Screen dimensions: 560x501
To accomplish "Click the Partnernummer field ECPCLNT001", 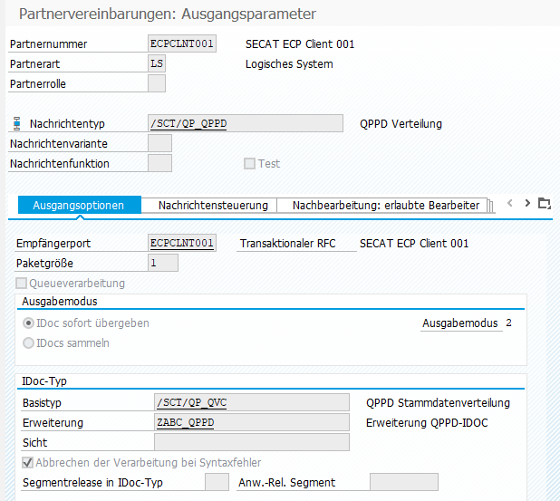I will [182, 44].
